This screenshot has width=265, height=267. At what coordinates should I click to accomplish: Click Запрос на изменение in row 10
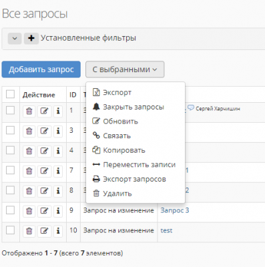tap(119, 230)
